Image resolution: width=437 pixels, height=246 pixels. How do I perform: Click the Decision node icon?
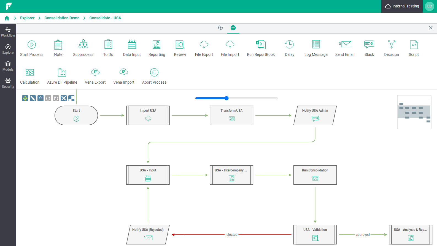[x=392, y=44]
